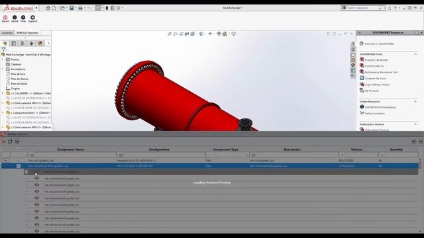Open Property Tab Builder link
The width and height of the screenshot is (424, 238).
tap(376, 60)
